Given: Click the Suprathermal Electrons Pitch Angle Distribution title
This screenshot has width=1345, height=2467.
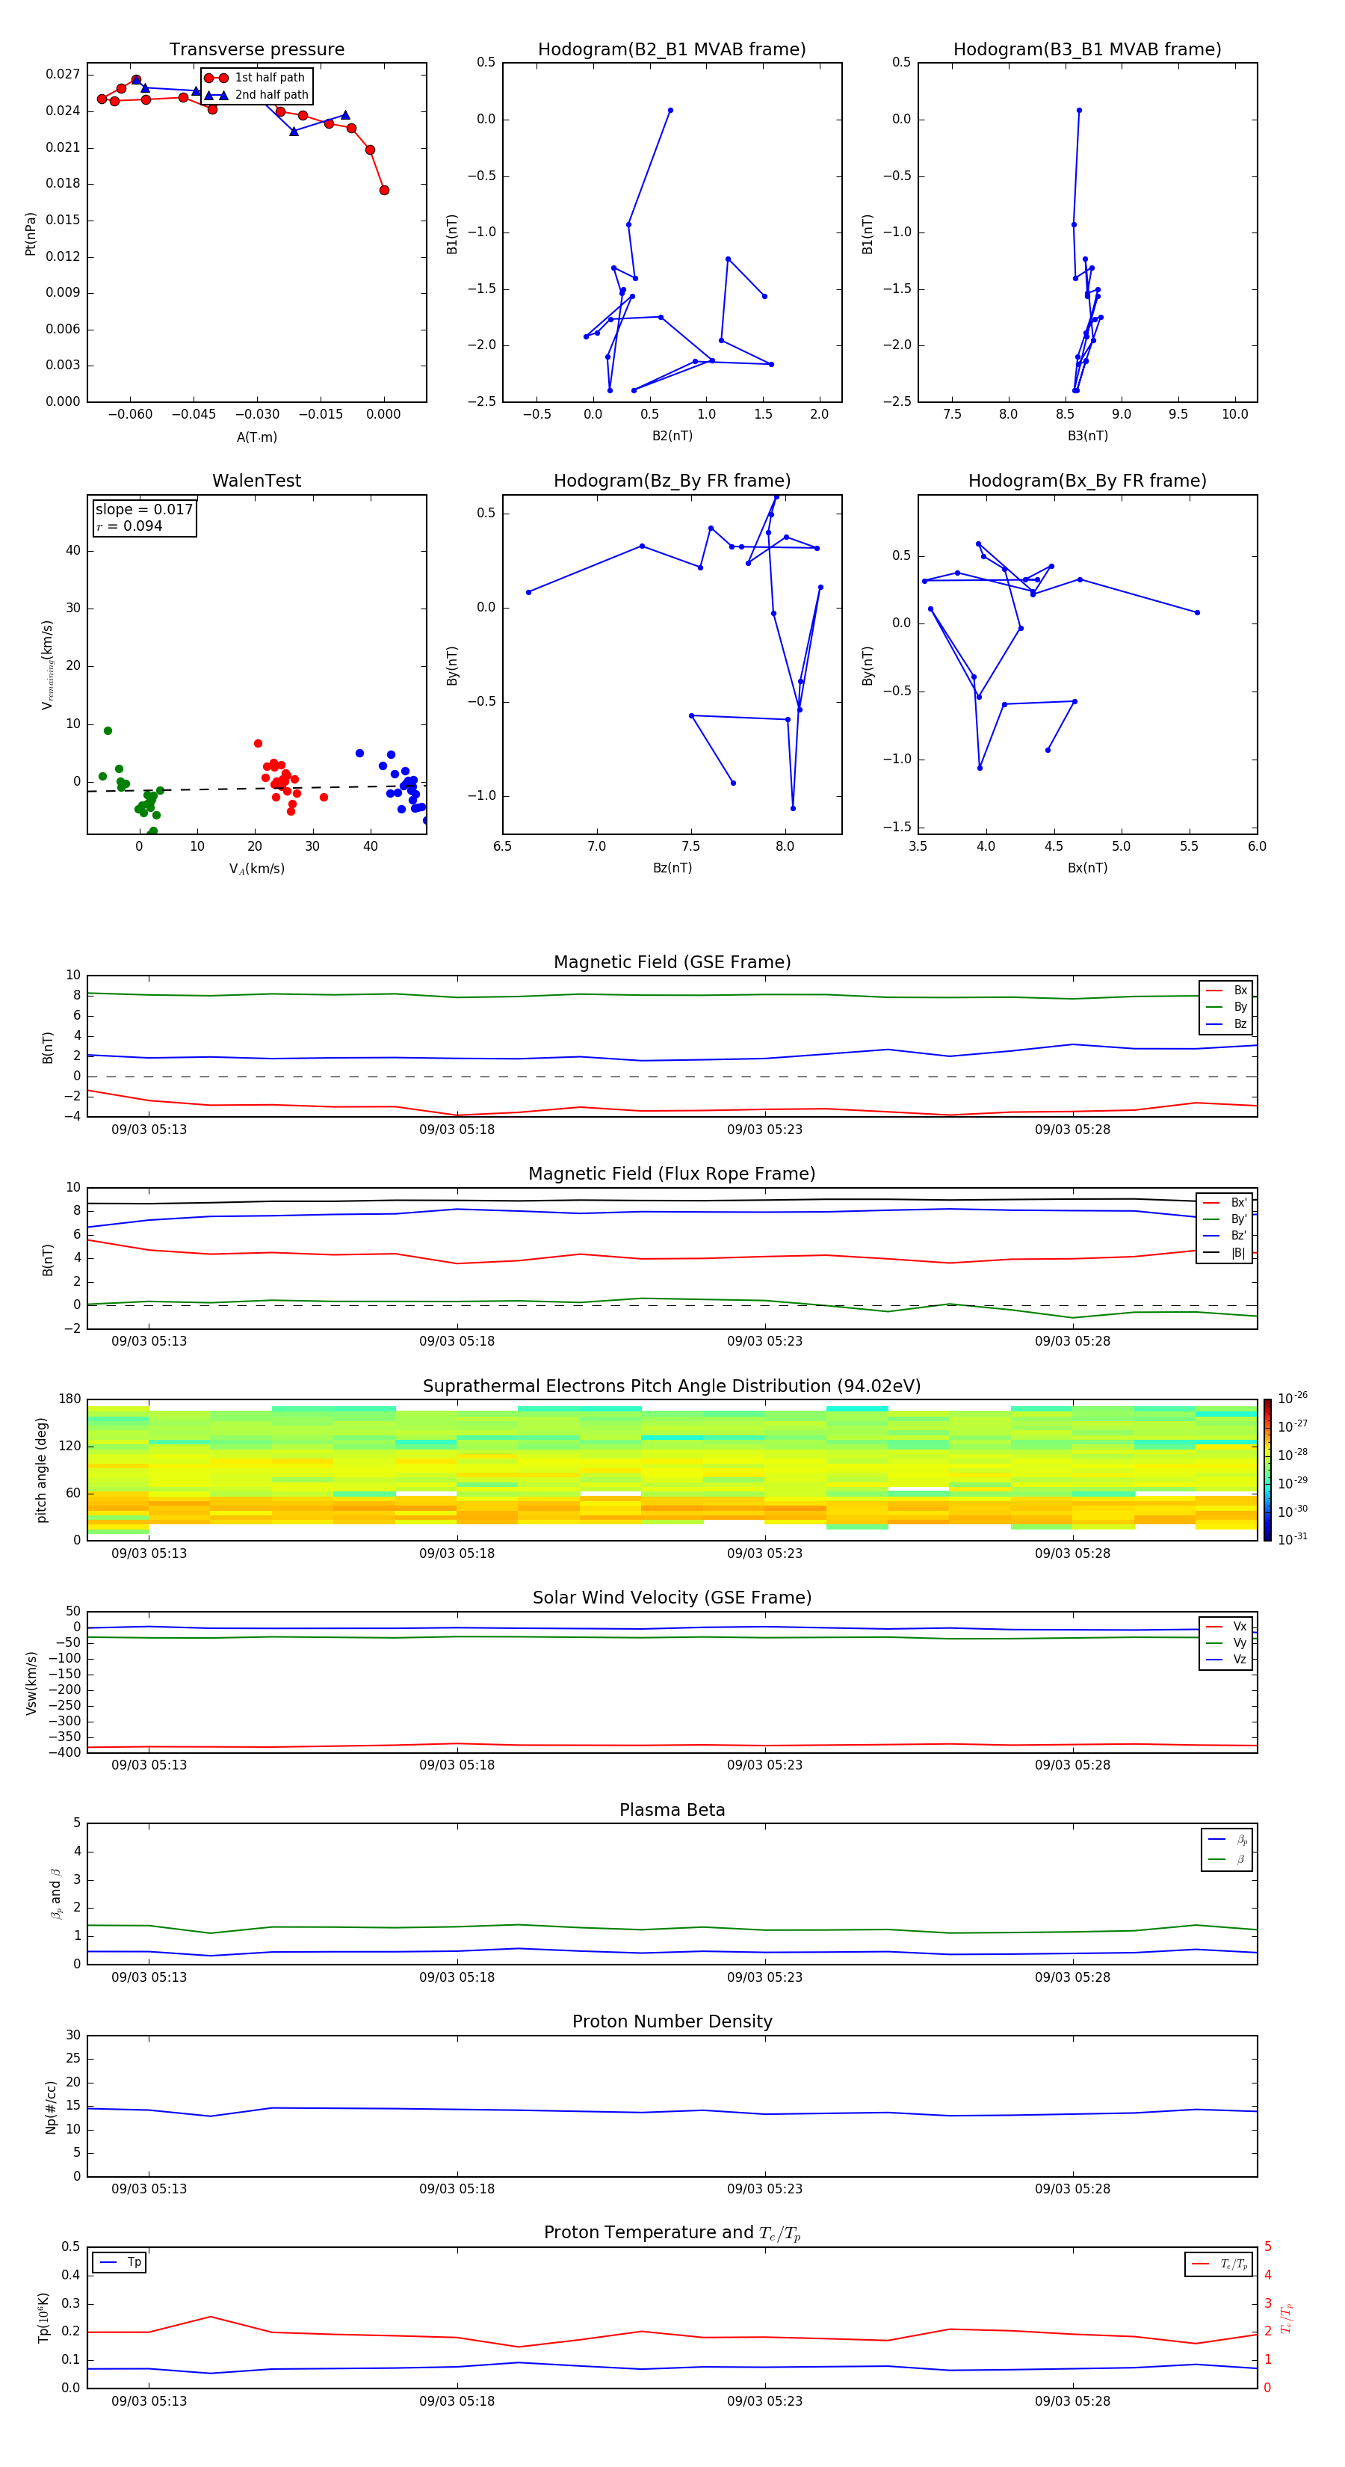Looking at the screenshot, I should pos(672,1387).
